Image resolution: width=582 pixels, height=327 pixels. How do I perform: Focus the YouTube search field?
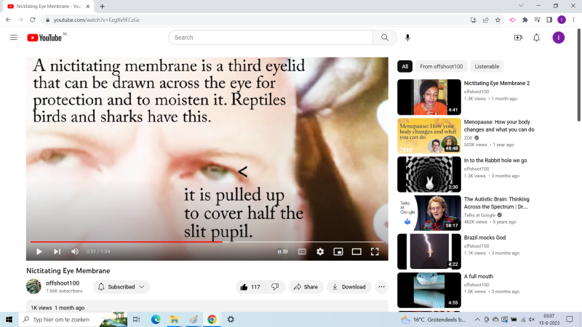click(x=271, y=38)
